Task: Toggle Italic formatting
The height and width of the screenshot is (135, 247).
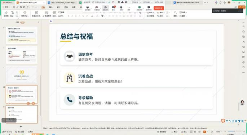Action: click(72, 16)
